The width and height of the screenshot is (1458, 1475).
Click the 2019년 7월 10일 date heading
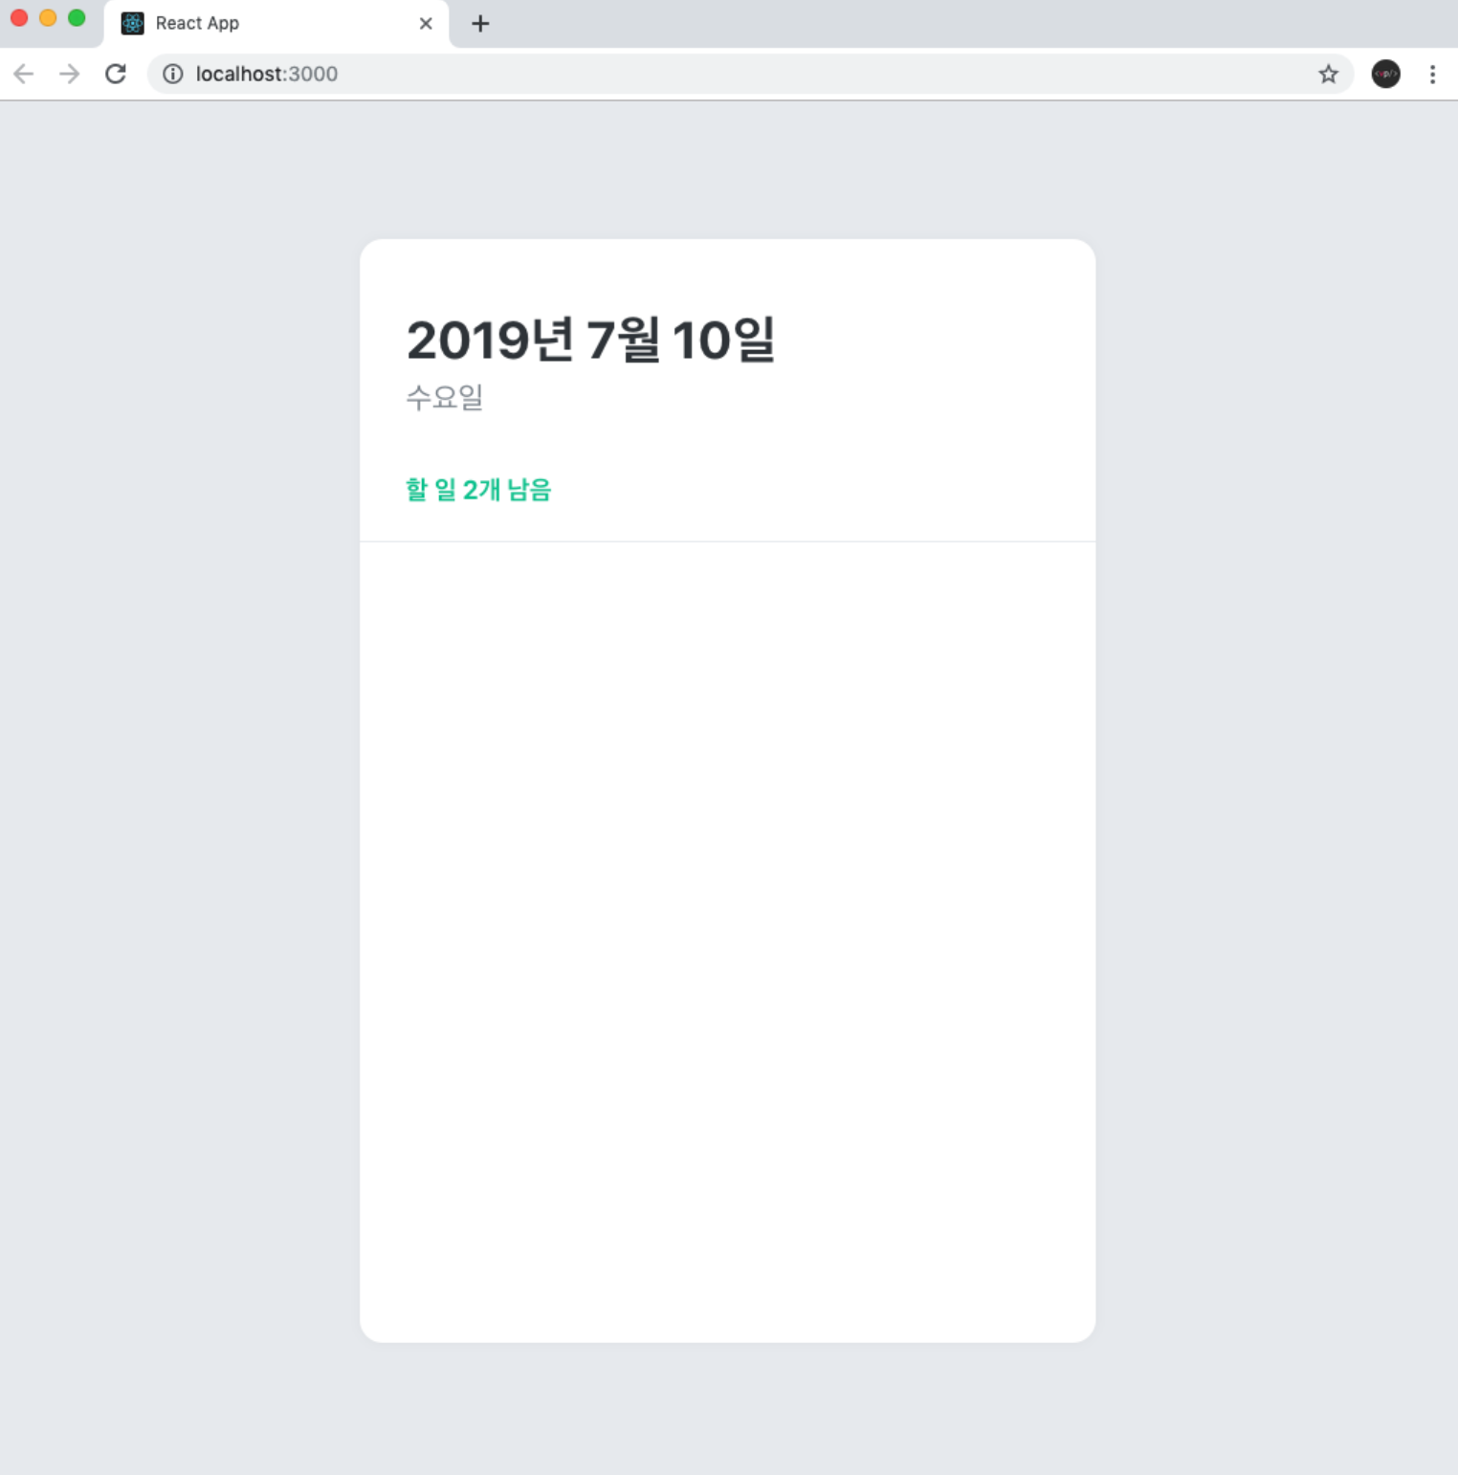tap(590, 340)
